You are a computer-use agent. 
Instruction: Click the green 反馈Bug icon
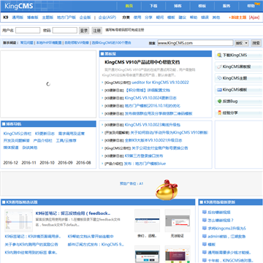click(x=219, y=102)
